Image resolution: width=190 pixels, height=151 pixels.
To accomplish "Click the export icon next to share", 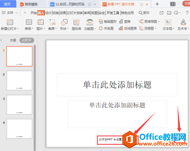I will click(169, 13).
